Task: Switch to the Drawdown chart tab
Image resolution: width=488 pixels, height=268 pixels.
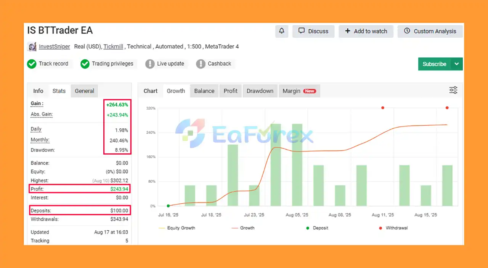Action: pyautogui.click(x=260, y=91)
